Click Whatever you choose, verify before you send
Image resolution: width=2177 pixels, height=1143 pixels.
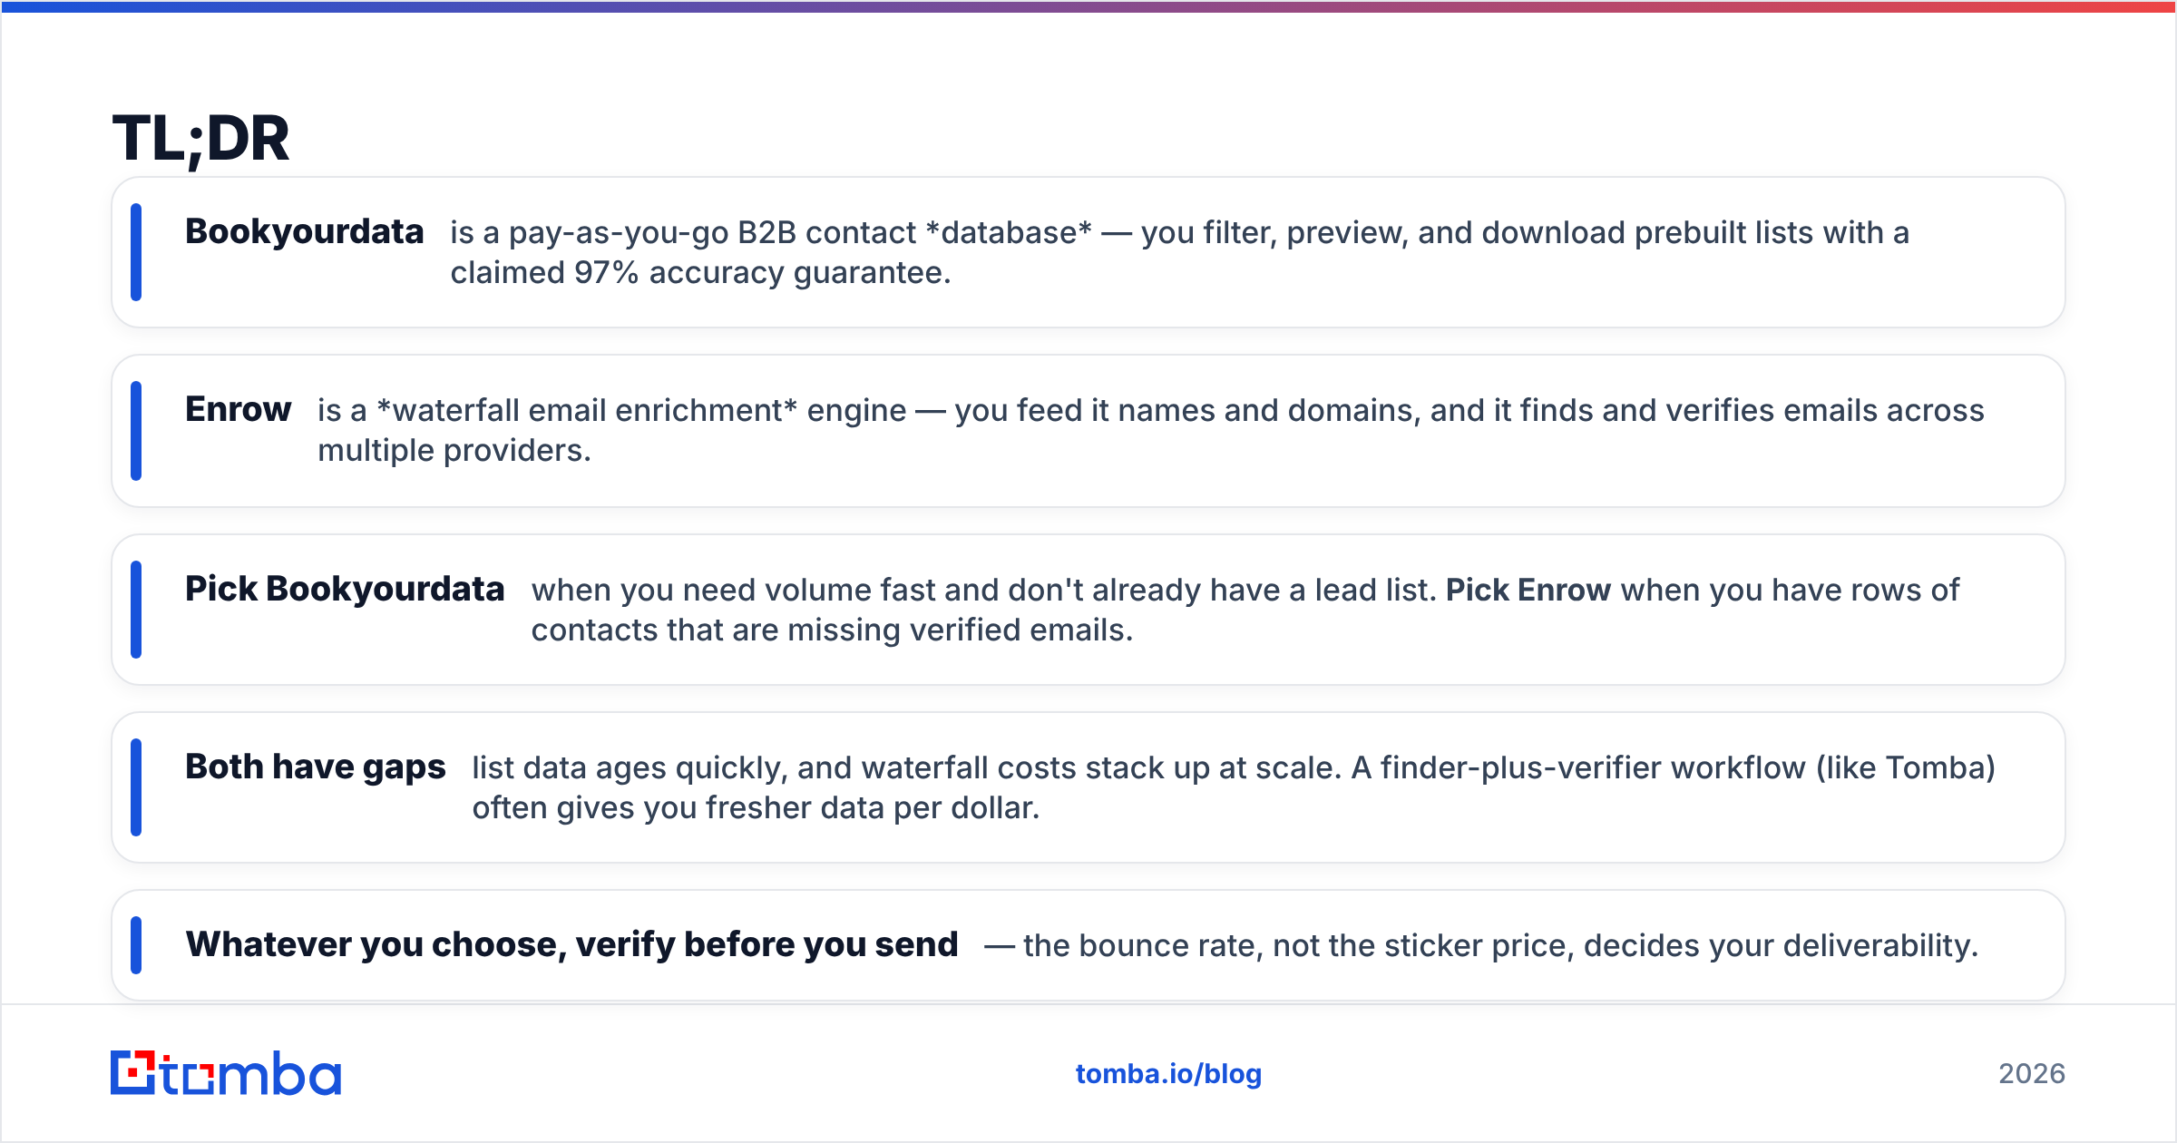[x=571, y=945]
